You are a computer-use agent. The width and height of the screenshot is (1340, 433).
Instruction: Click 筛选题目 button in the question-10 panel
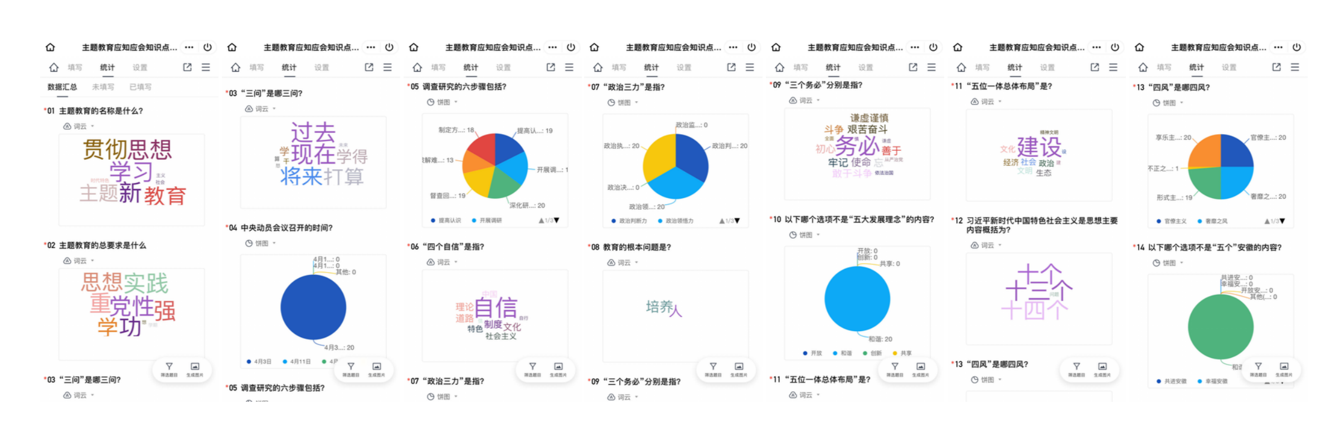pos(895,370)
